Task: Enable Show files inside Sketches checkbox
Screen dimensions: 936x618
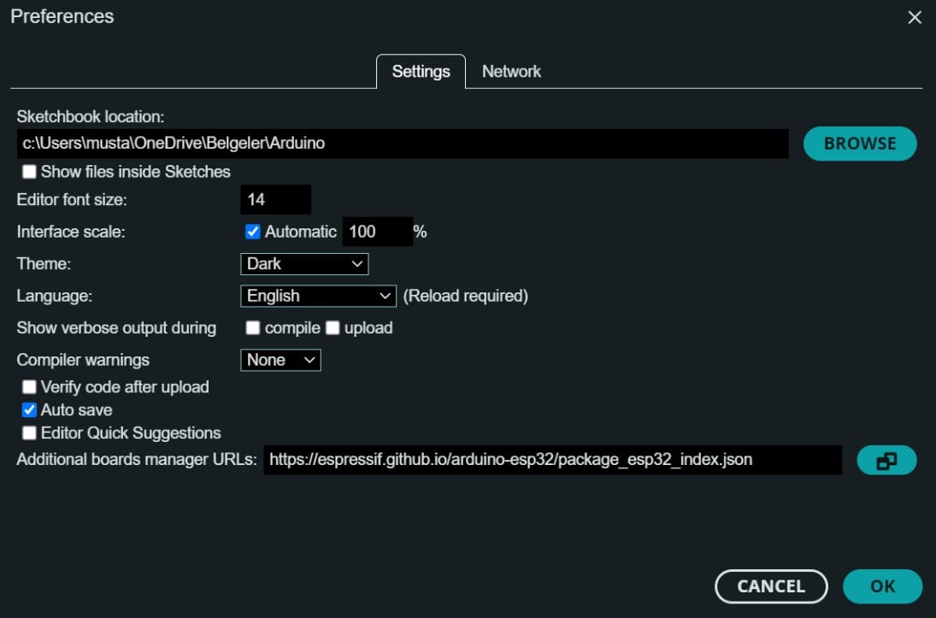Action: (x=30, y=172)
